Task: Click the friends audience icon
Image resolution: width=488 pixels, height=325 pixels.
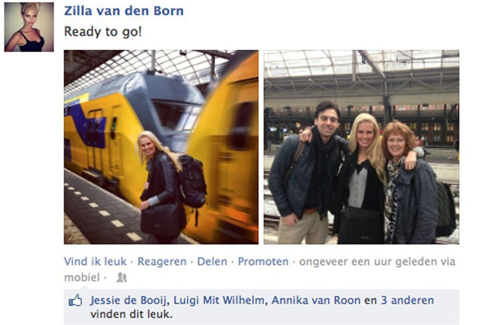Action: click(x=121, y=277)
